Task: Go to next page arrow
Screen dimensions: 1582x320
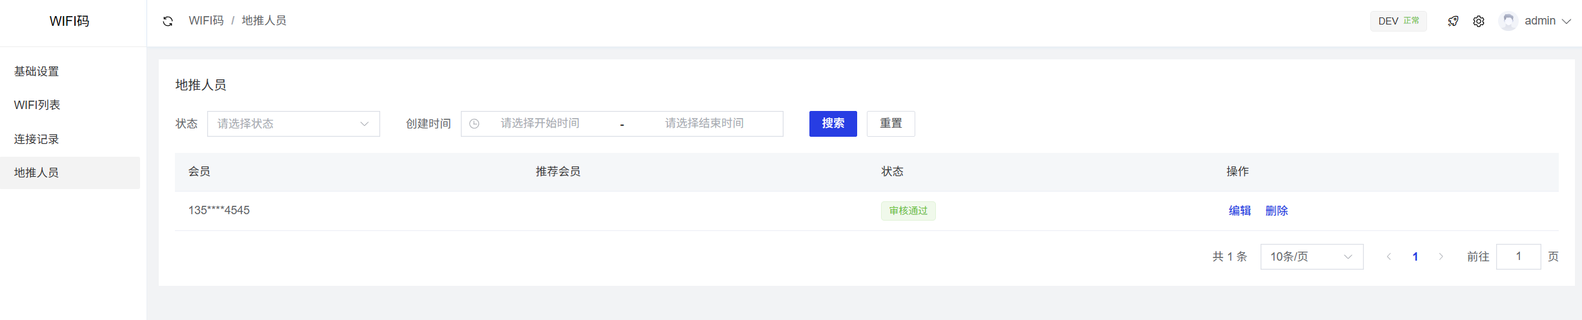Action: point(1441,257)
